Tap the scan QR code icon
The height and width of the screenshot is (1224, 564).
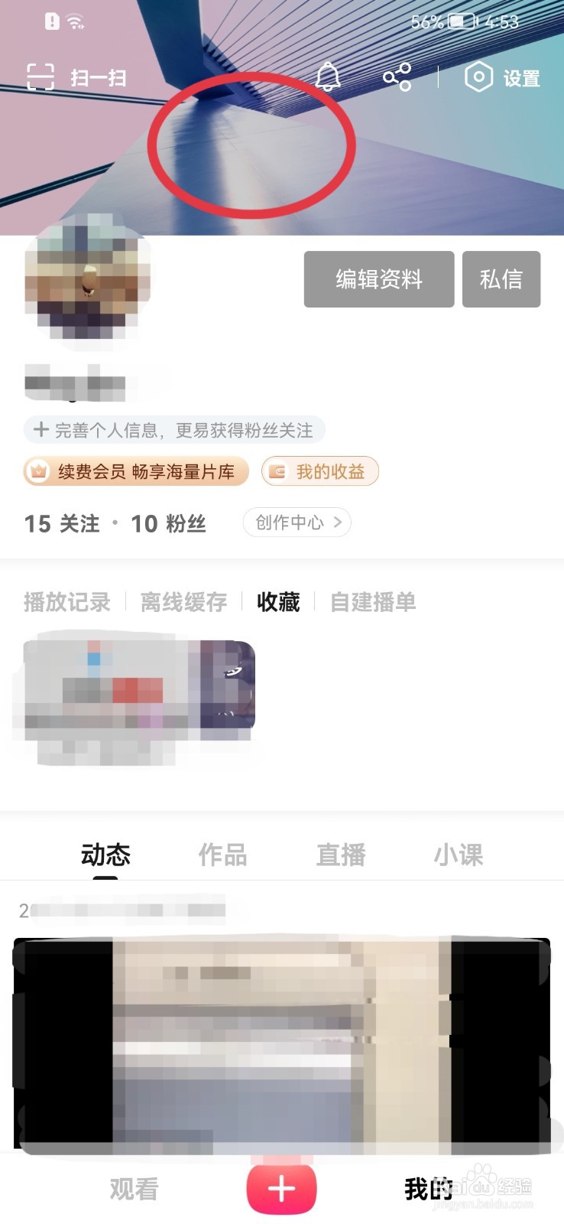click(x=41, y=77)
